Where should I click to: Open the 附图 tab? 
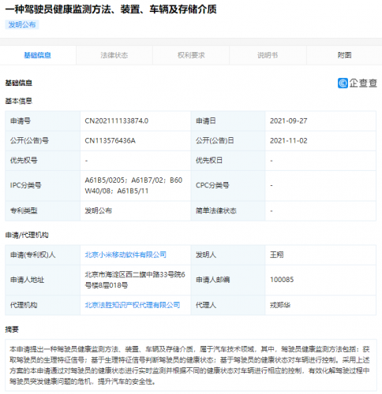344,55
